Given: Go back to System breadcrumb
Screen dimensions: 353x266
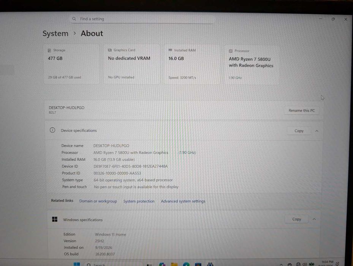Looking at the screenshot, I should (x=55, y=33).
